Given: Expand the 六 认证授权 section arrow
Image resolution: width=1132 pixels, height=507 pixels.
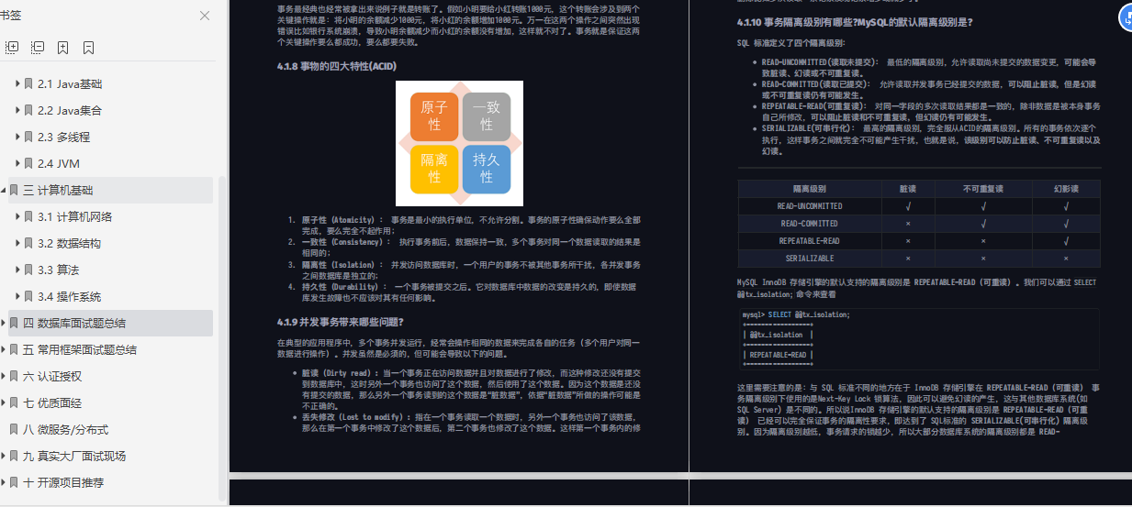Looking at the screenshot, I should pos(4,376).
